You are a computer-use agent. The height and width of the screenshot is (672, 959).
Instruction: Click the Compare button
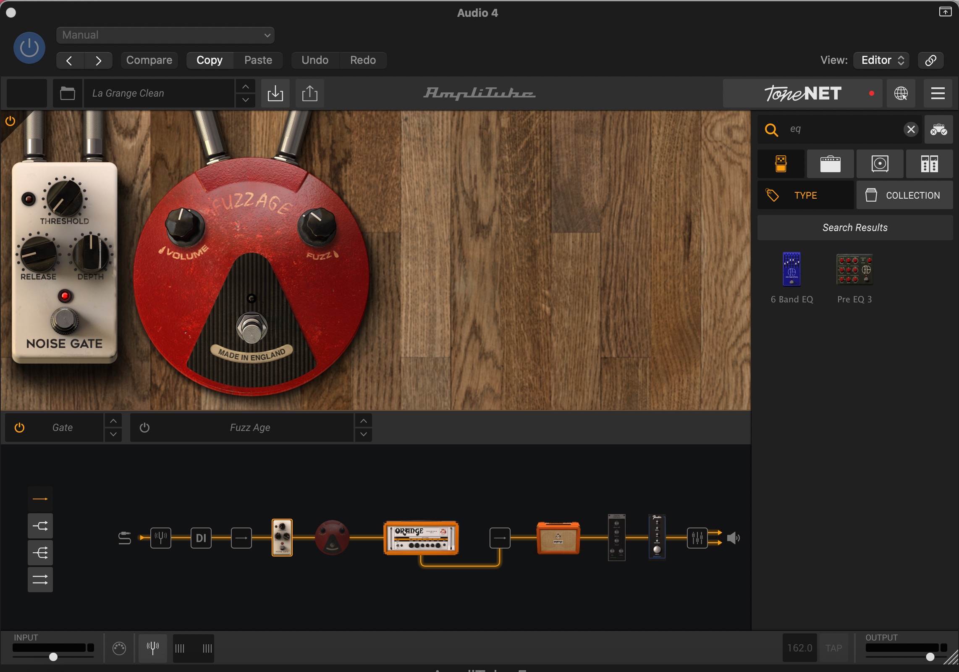(x=149, y=60)
